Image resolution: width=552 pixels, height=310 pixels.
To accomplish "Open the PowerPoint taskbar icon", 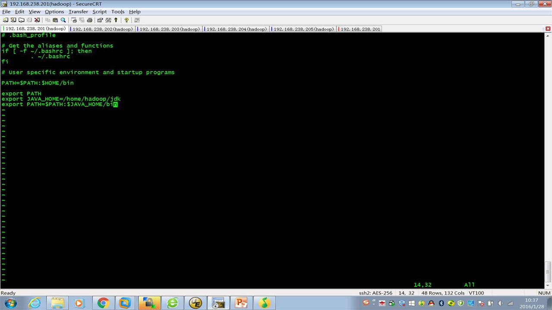I will [x=241, y=303].
